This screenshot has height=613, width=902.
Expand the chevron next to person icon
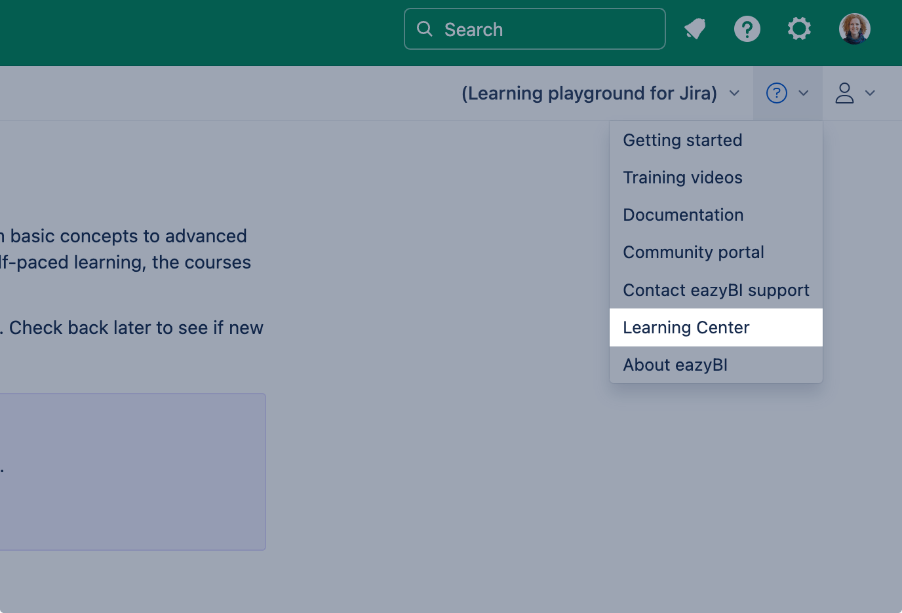click(871, 93)
